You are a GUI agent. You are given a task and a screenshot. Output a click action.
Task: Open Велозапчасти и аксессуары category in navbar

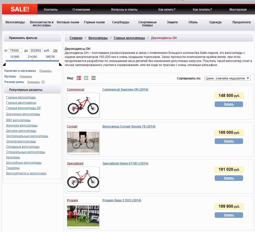pyautogui.click(x=42, y=24)
